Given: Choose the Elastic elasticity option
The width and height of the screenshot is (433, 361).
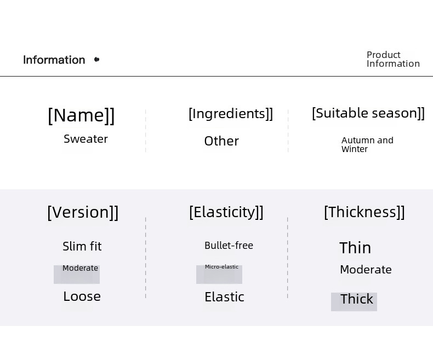Looking at the screenshot, I should click(224, 296).
